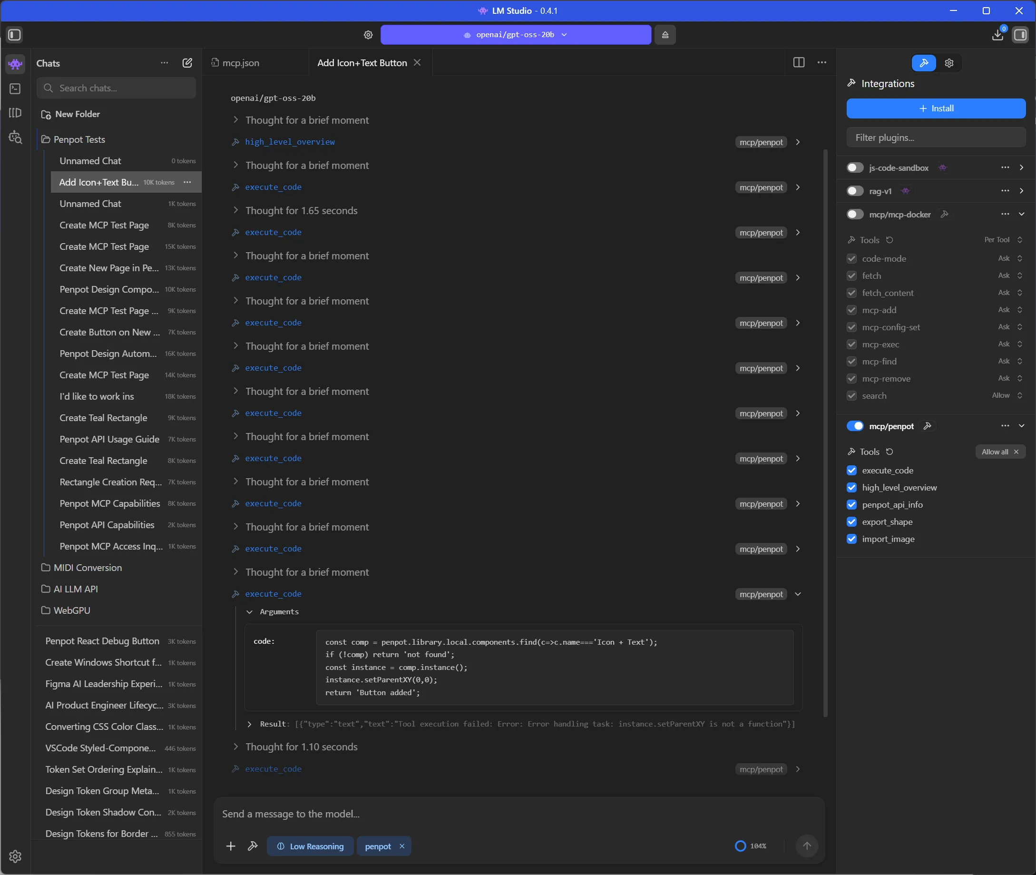This screenshot has width=1036, height=875.
Task: Click the 'Filter plugins' input field
Action: coord(935,138)
